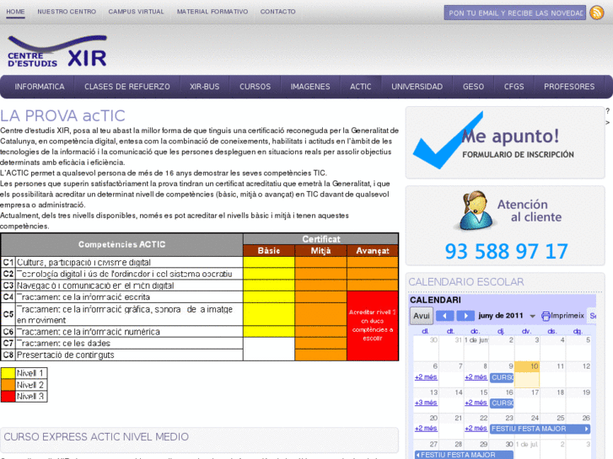The image size is (613, 459).
Task: Open CAMPUS VIRTUAL link
Action: tap(136, 12)
